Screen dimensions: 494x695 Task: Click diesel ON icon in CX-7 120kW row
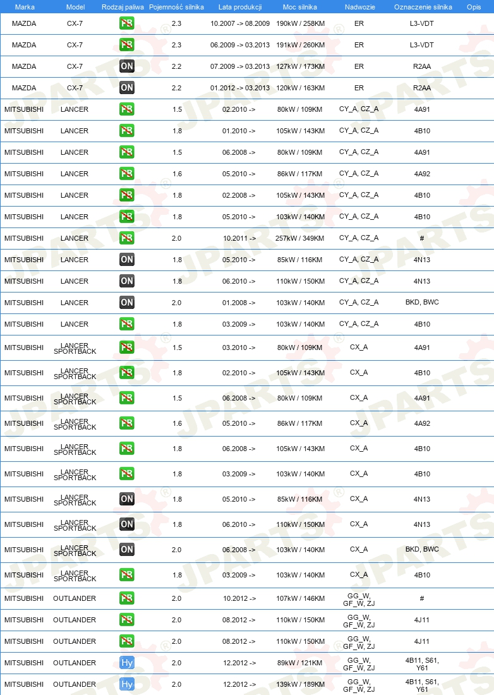pos(127,88)
